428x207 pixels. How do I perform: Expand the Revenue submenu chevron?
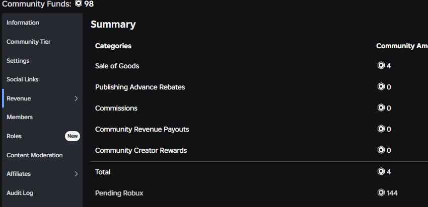[76, 98]
